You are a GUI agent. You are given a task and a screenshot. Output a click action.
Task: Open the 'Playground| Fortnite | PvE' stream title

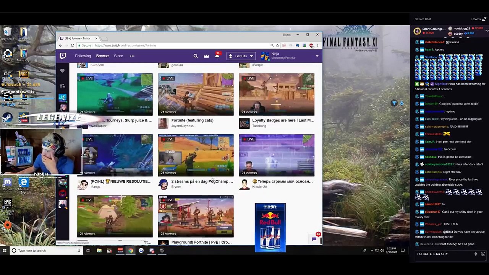201,242
